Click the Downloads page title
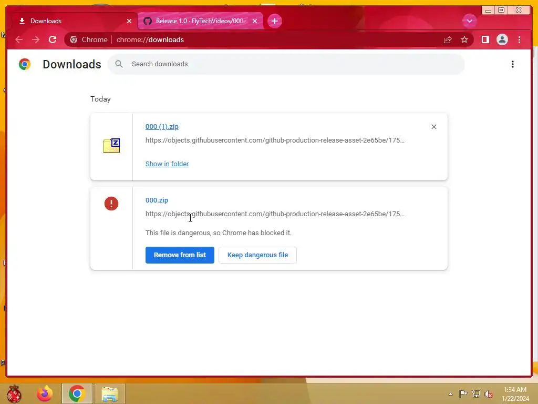Screen dimensions: 538x404 tap(71, 64)
